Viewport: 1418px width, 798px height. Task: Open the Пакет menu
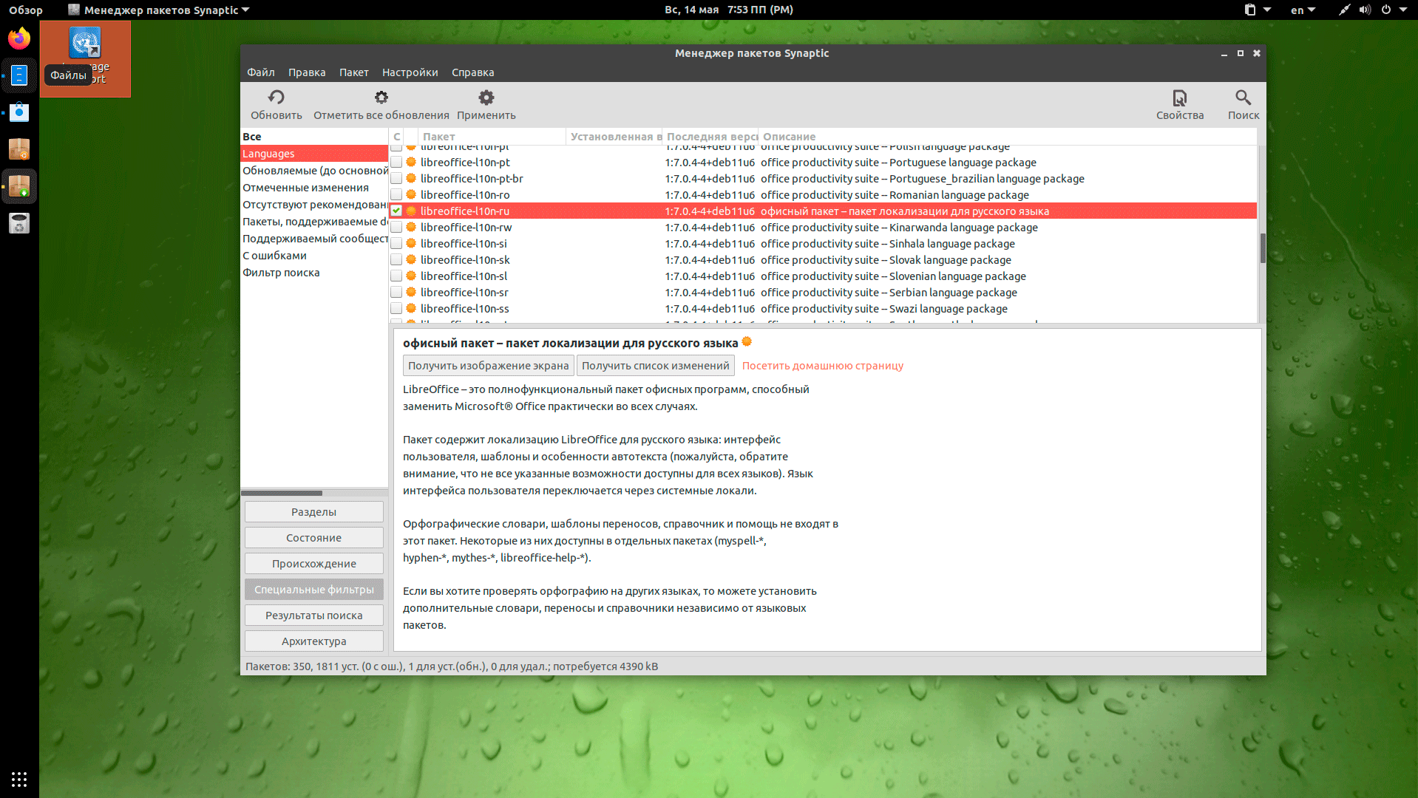(353, 72)
